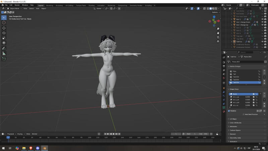268x151 pixels.
Task: Select the Measure tool
Action: click(4, 54)
